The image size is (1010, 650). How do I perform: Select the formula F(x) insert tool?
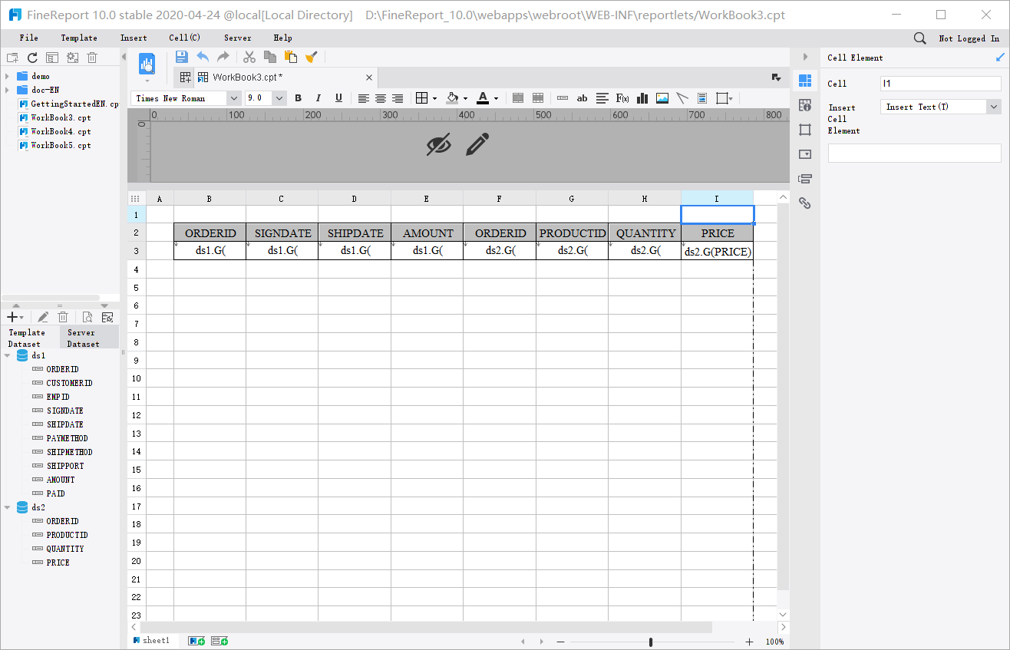tap(622, 98)
